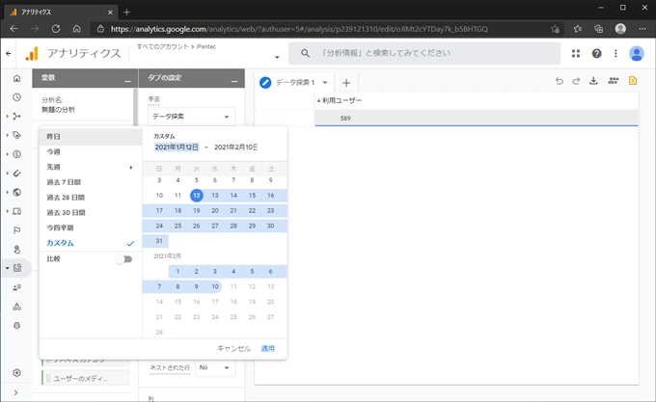Screen dimensions: 656x402
Task: Focus the analytics search box
Action: [x=424, y=53]
